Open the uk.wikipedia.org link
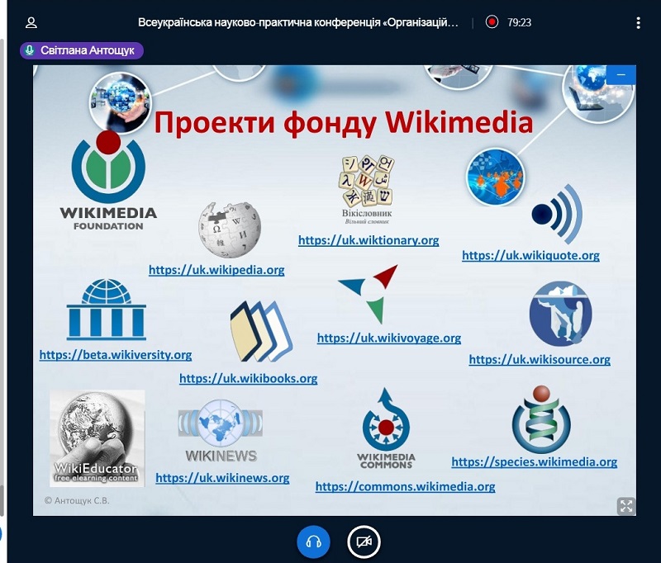This screenshot has height=563, width=661. pyautogui.click(x=216, y=270)
